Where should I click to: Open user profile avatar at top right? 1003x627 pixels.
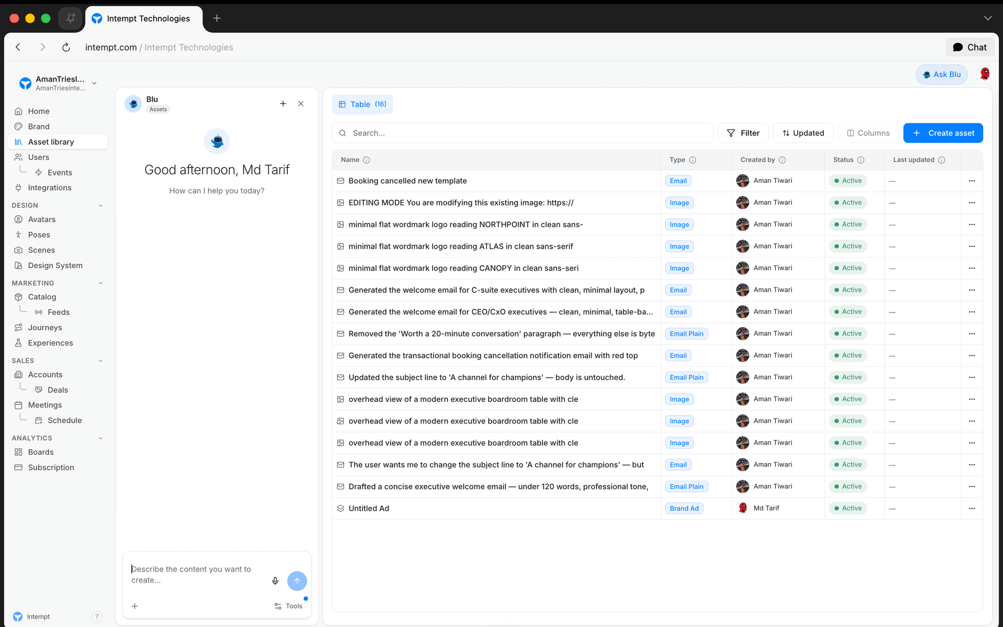(x=985, y=74)
